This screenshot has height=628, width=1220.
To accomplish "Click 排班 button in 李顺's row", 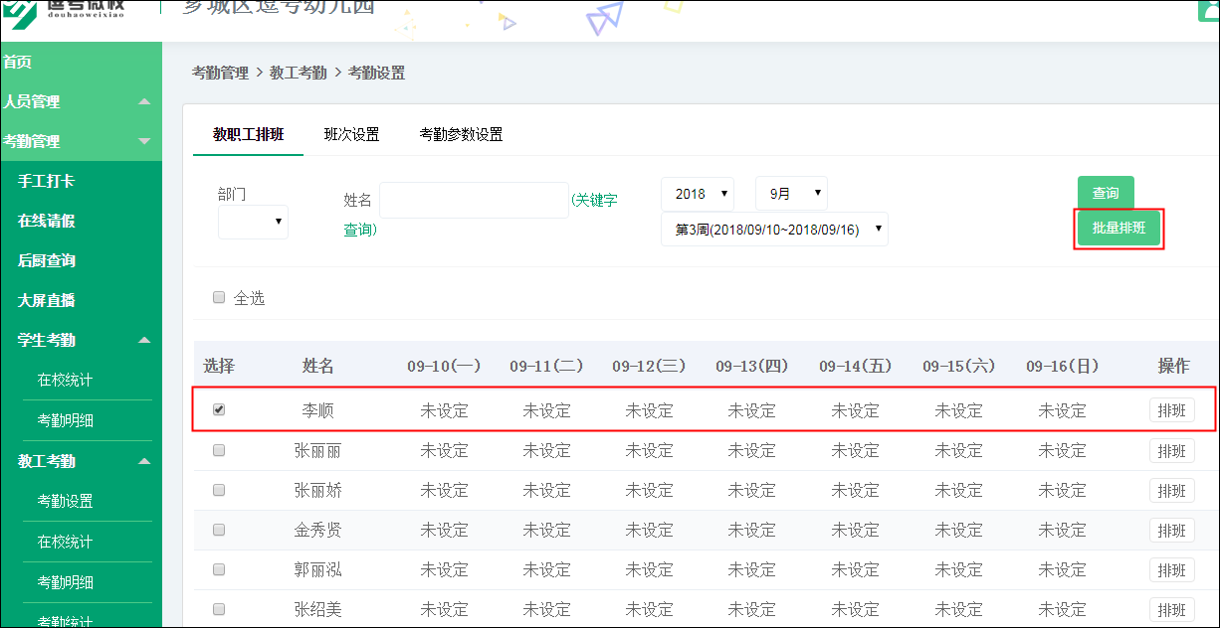I will [x=1171, y=409].
